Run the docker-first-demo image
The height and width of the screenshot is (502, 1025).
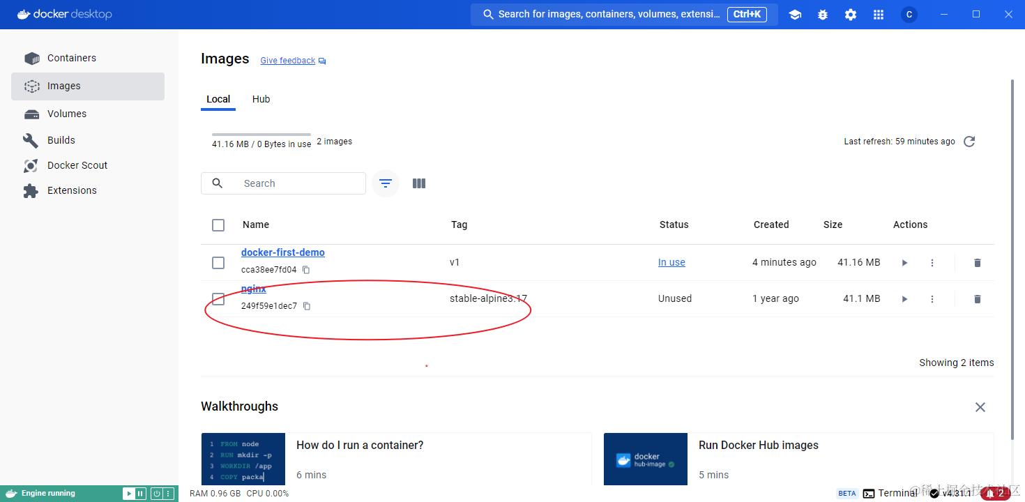click(904, 263)
